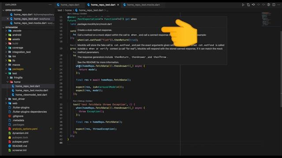This screenshot has height=158, width=282.
Task: Select the home_repo_test.dart tab
Action: tap(103, 5)
